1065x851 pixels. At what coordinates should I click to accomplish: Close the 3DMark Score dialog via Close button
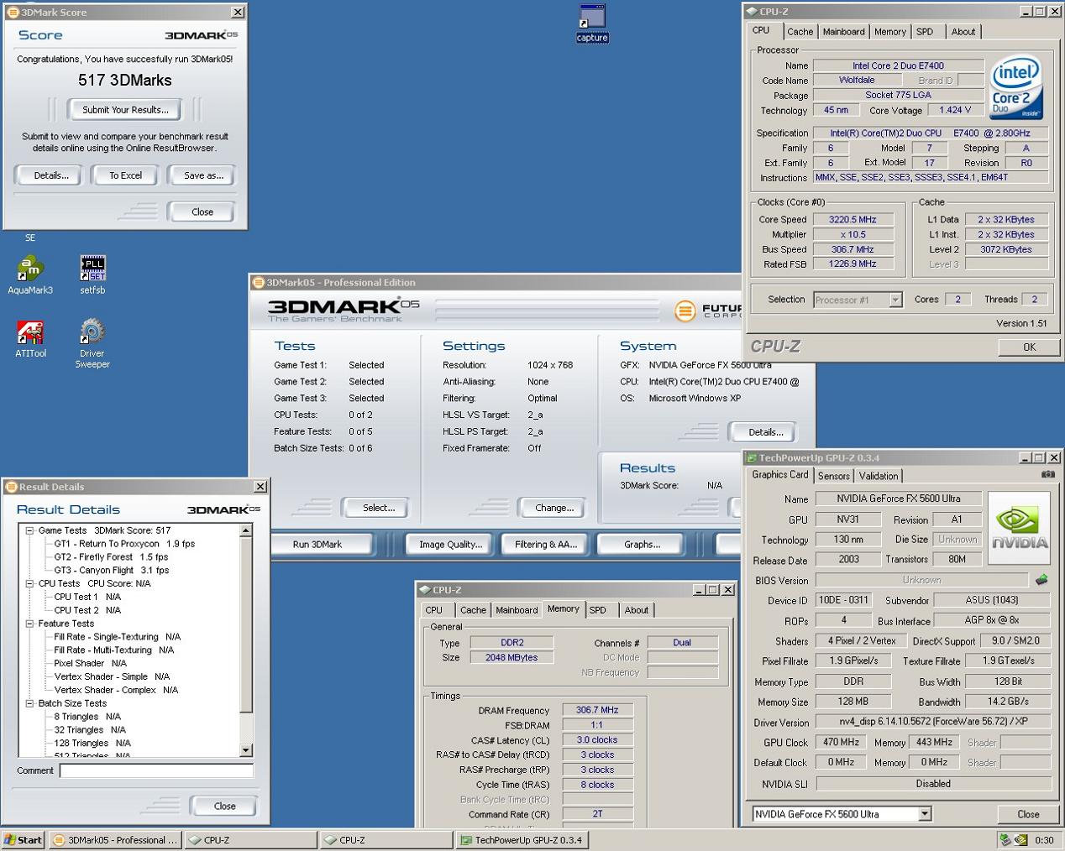click(202, 211)
